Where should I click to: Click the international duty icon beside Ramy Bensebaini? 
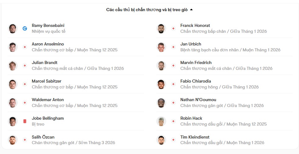coord(25,28)
